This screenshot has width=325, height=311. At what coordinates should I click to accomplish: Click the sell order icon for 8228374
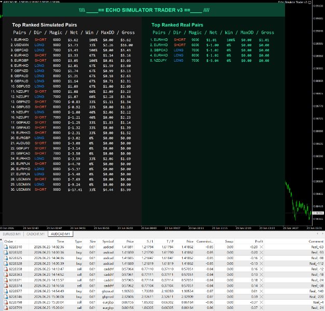[6, 286]
